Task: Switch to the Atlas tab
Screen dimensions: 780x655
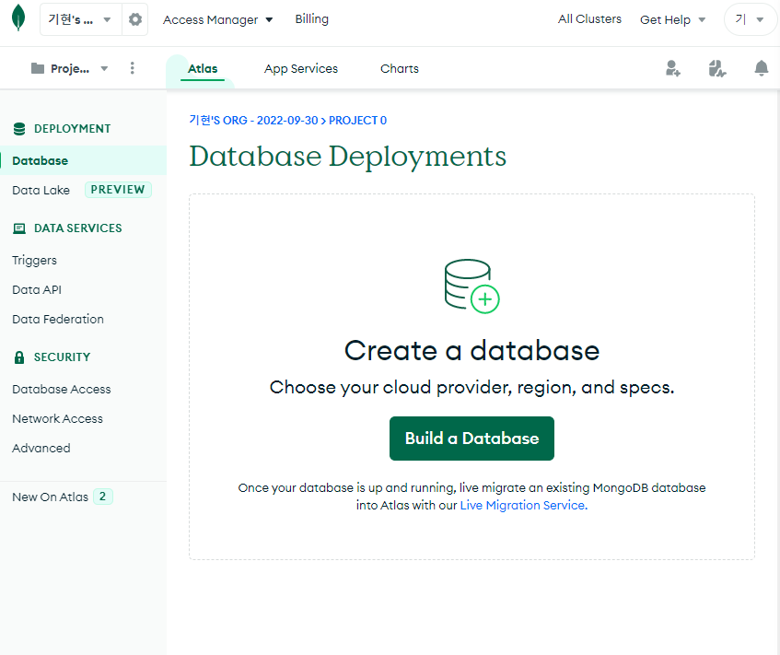Action: 203,69
